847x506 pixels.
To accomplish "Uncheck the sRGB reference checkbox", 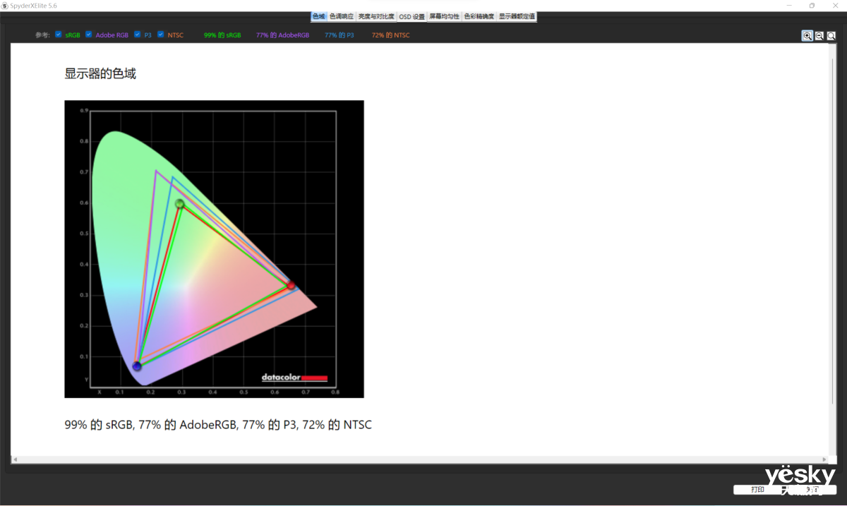I will click(x=59, y=35).
